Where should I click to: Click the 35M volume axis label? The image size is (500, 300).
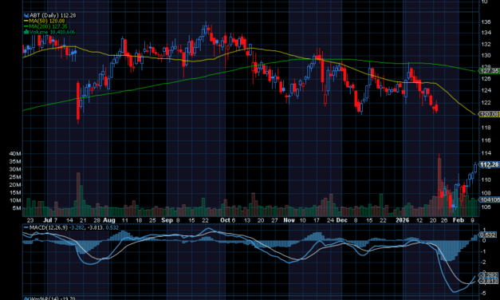click(x=15, y=161)
